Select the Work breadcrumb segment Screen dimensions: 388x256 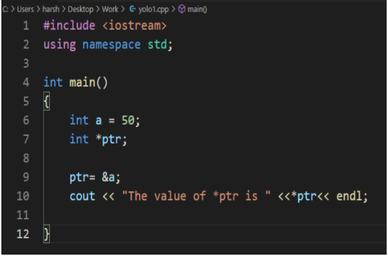coord(110,10)
